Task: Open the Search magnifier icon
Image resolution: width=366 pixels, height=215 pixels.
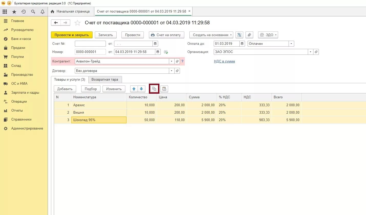Action: pyautogui.click(x=33, y=12)
